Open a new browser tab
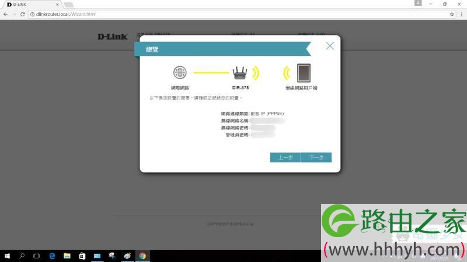 68,5
